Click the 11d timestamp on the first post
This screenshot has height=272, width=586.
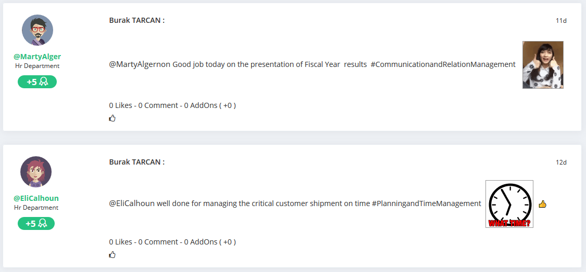point(561,21)
